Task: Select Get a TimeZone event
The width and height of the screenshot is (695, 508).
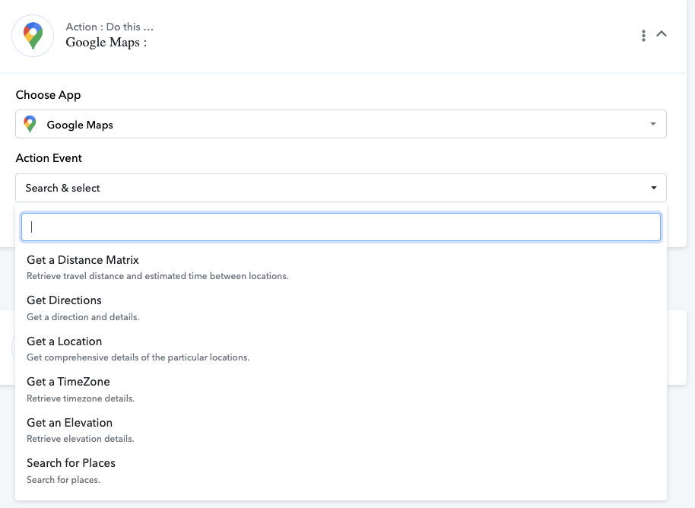Action: click(x=341, y=389)
